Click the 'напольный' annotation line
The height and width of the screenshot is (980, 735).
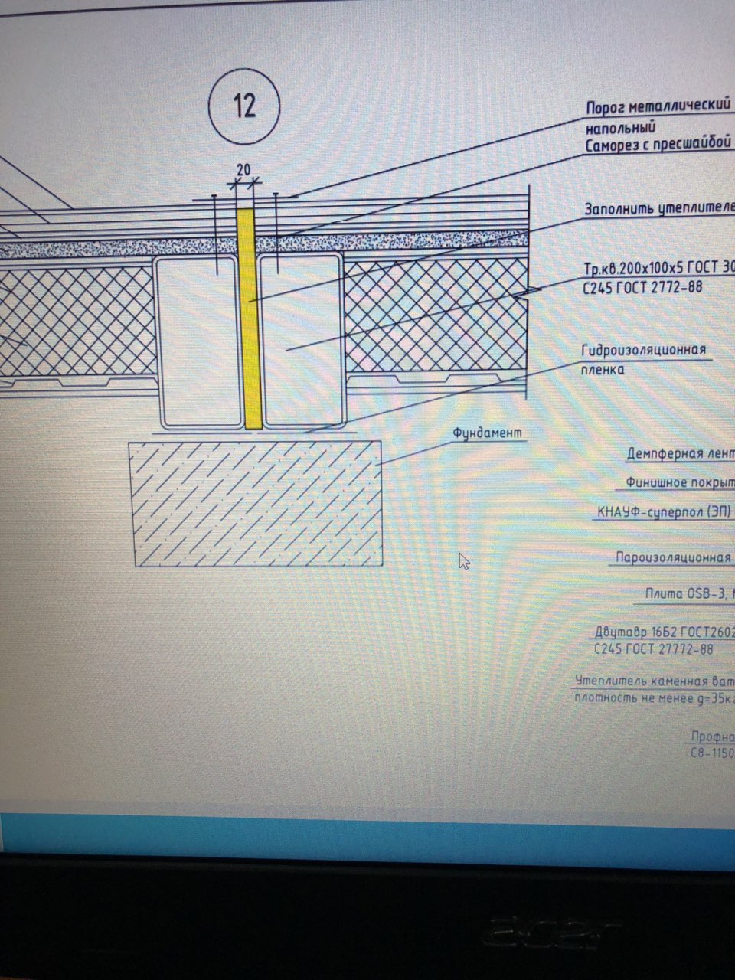(x=621, y=127)
